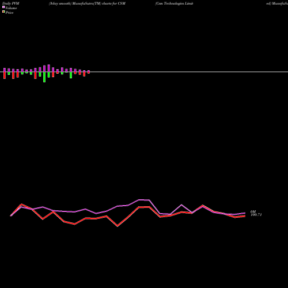Click the 'Daily PVM' chart title
Image resolution: width=288 pixels, height=288 pixels.
[11, 3]
